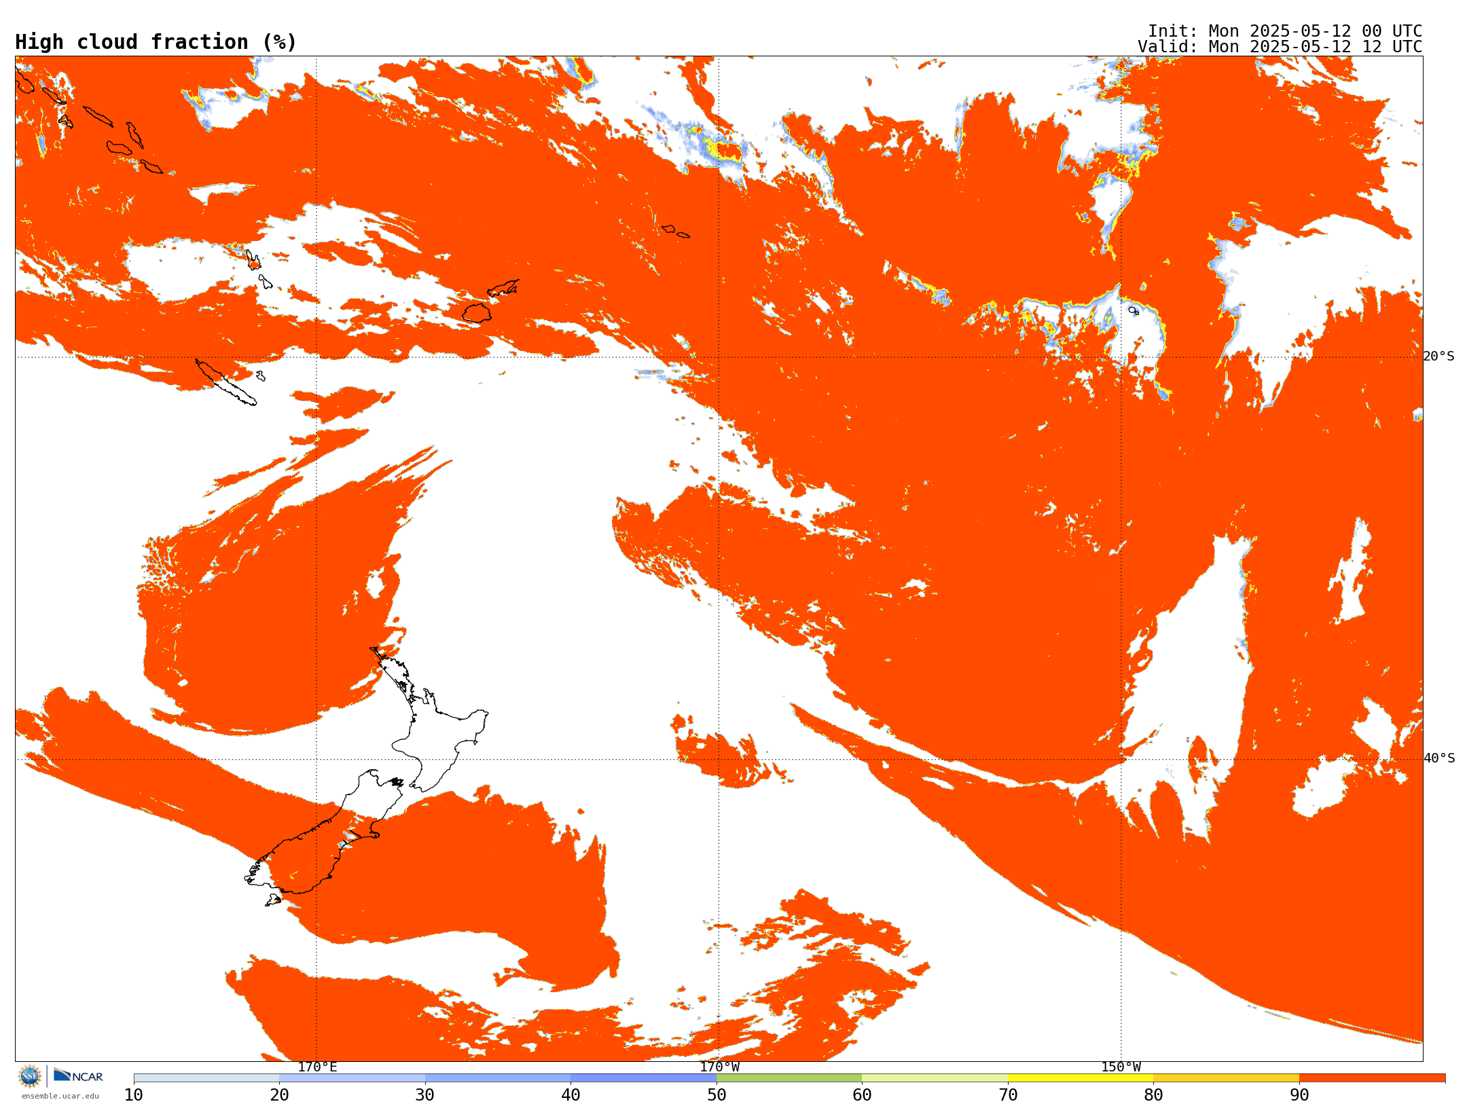Click the 'High cloud fraction (%)' title
Viewport: 1467px width, 1104px height.
point(156,42)
